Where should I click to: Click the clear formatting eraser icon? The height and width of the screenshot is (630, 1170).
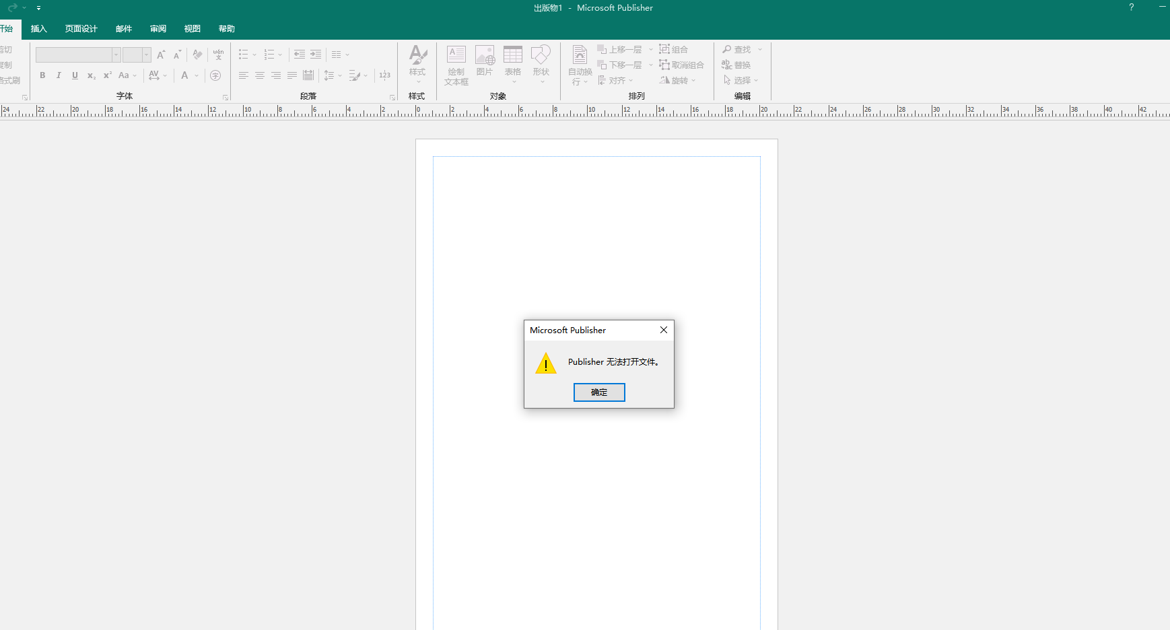[197, 55]
